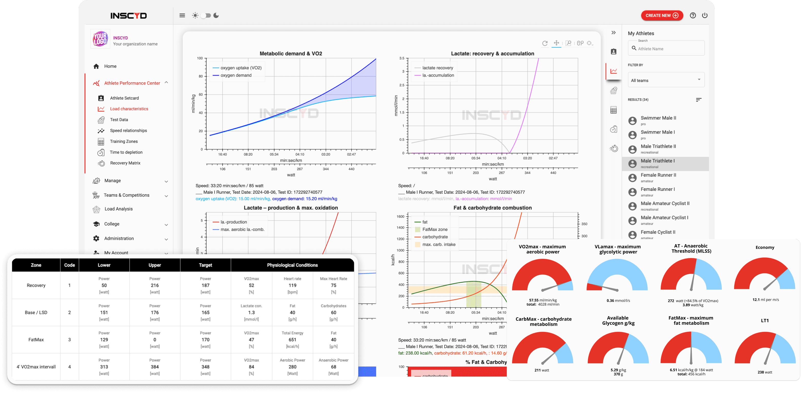Select the wheel zoom chart tool
The image size is (801, 393).
click(x=580, y=43)
